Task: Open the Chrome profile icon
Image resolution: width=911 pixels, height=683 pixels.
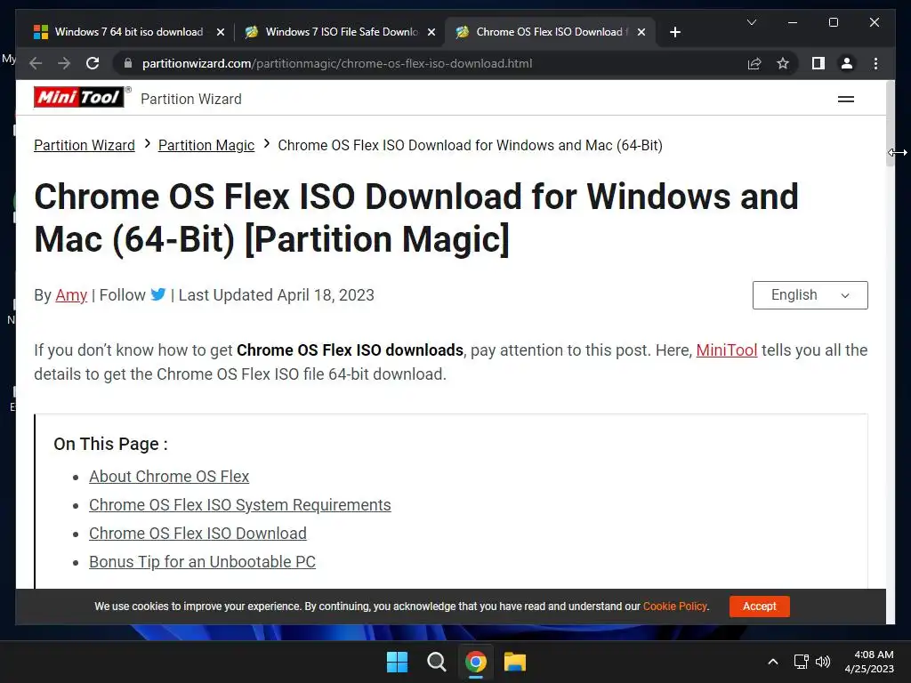Action: [x=847, y=63]
